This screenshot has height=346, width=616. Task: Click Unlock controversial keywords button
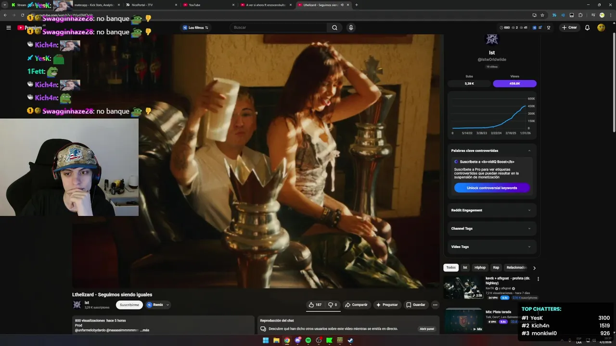coord(492,188)
